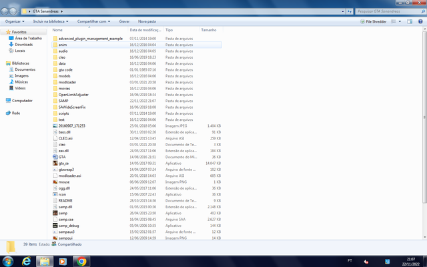The image size is (427, 267).
Task: Open Incluir na biblioteca dropdown
Action: pos(51,21)
